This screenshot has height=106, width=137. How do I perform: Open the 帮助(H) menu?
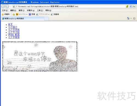coord(48,10)
